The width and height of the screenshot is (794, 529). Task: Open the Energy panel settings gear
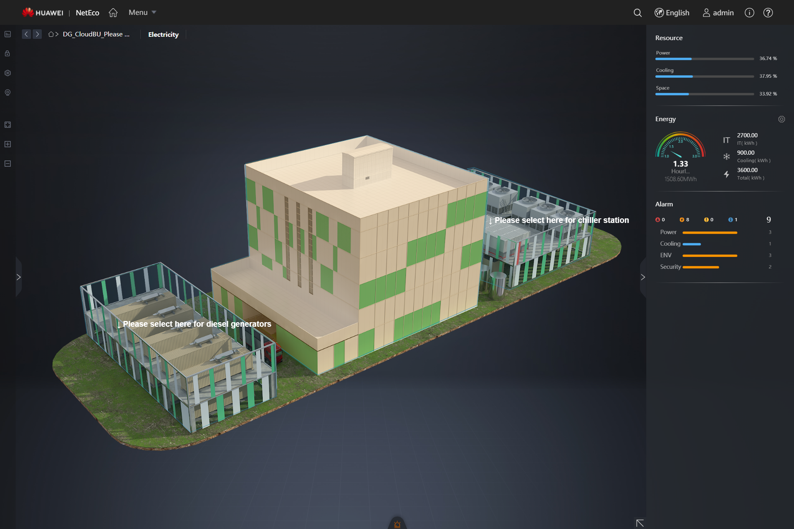[782, 119]
